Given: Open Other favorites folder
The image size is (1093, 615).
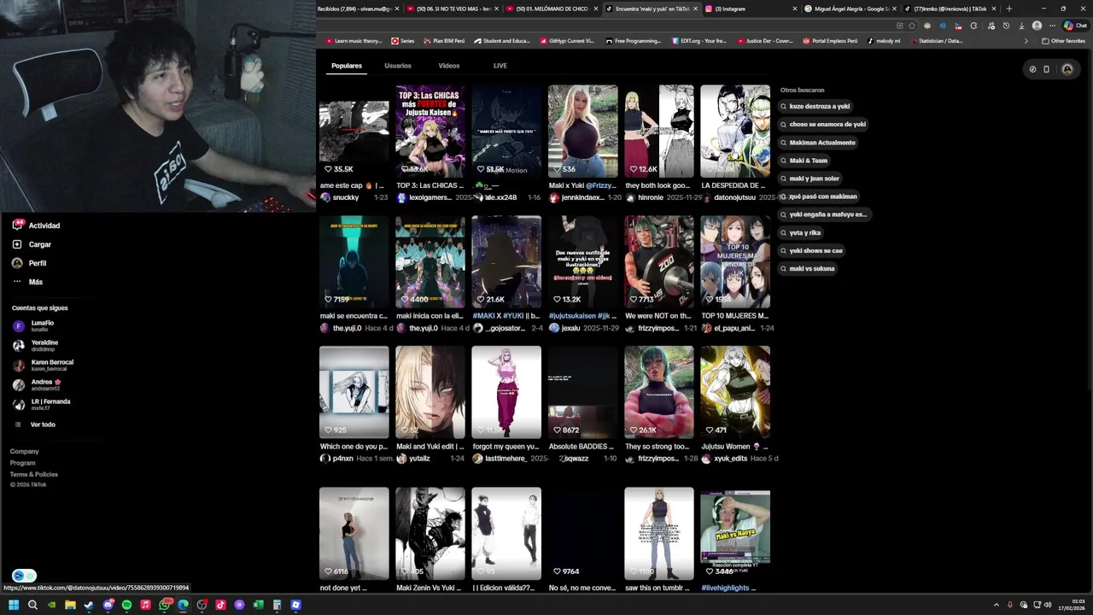Looking at the screenshot, I should [x=1063, y=41].
